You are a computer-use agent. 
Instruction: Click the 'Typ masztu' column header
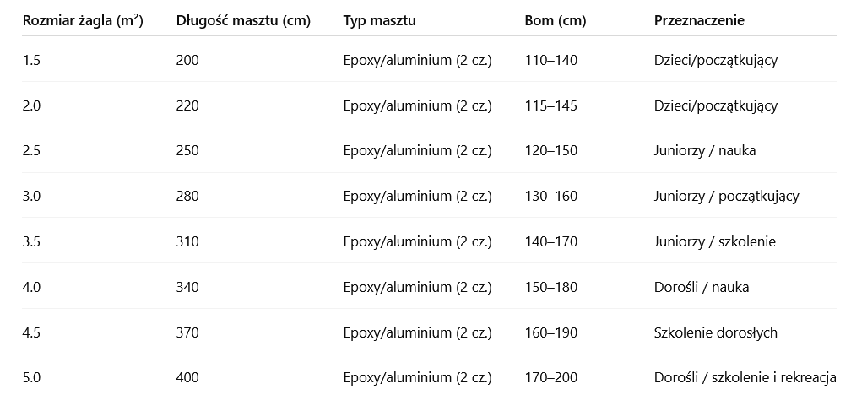pyautogui.click(x=379, y=20)
